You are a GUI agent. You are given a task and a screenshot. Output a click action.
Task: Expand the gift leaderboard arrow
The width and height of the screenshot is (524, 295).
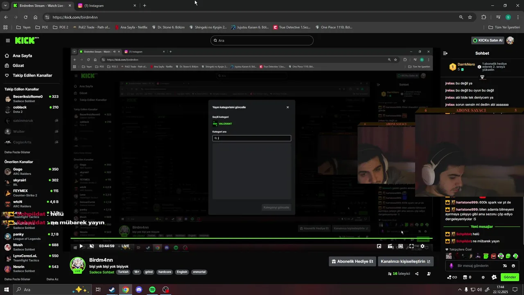pos(482,77)
